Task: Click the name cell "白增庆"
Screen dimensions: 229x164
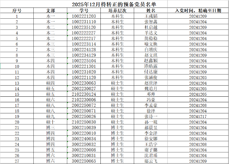Action: coord(151,49)
